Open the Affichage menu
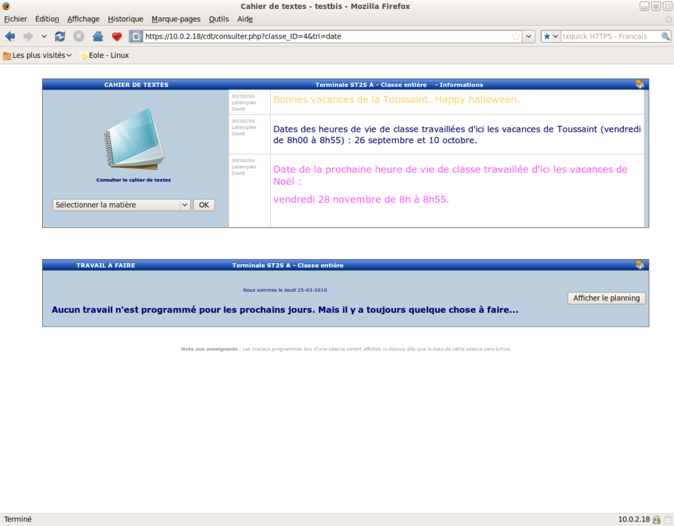 coord(83,19)
